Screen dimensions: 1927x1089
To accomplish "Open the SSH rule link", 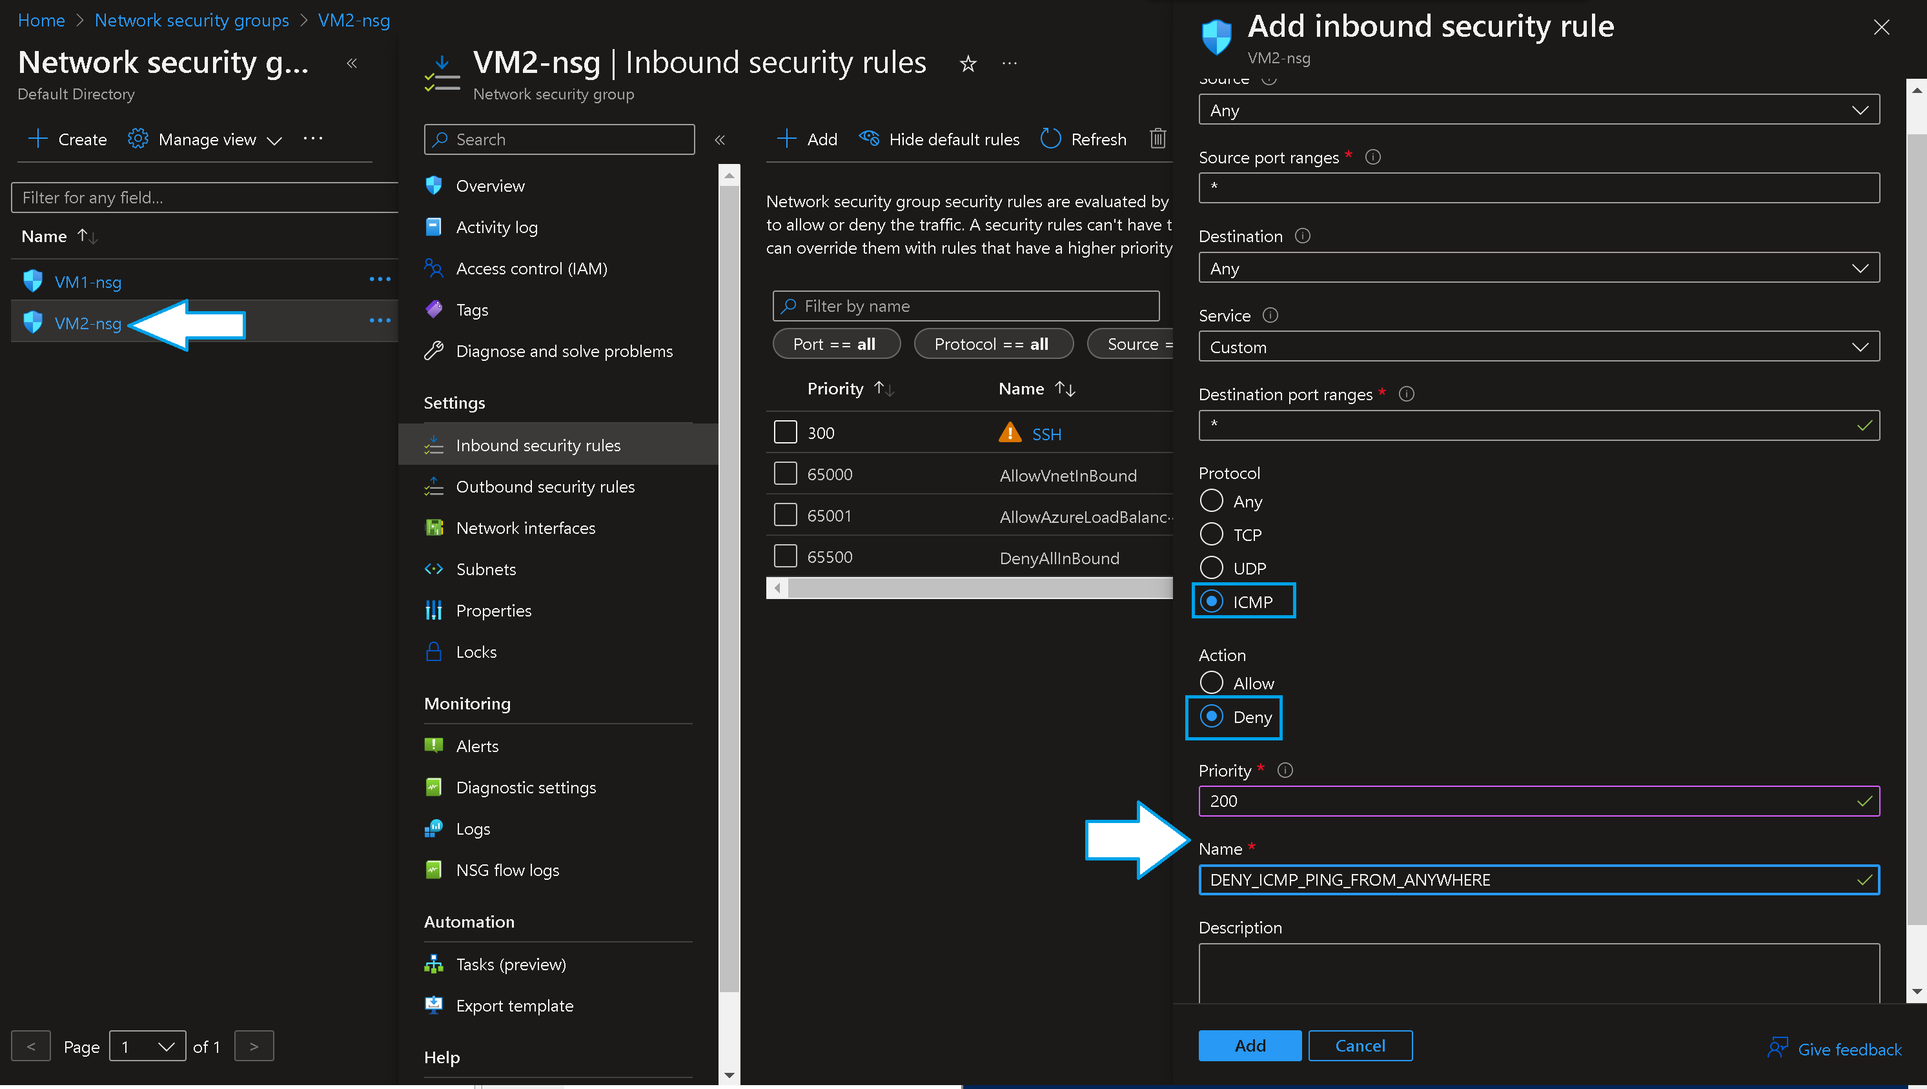I will (1046, 434).
